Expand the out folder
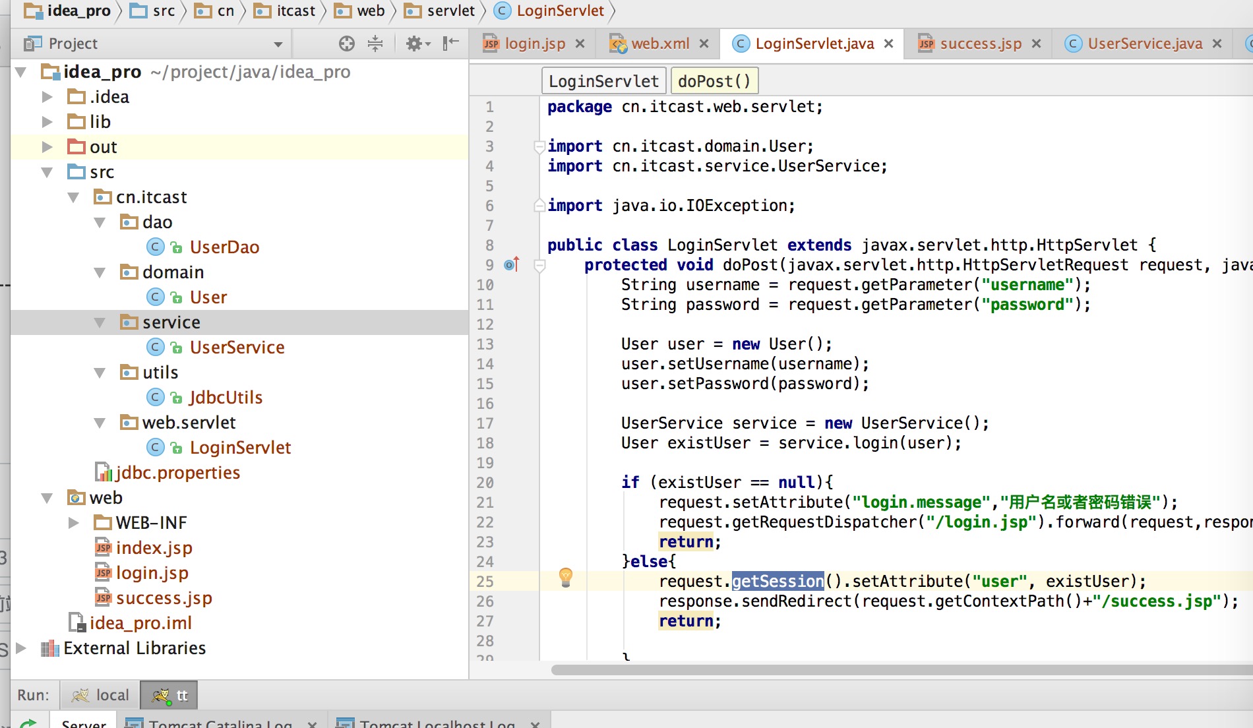Image resolution: width=1253 pixels, height=728 pixels. pyautogui.click(x=47, y=147)
